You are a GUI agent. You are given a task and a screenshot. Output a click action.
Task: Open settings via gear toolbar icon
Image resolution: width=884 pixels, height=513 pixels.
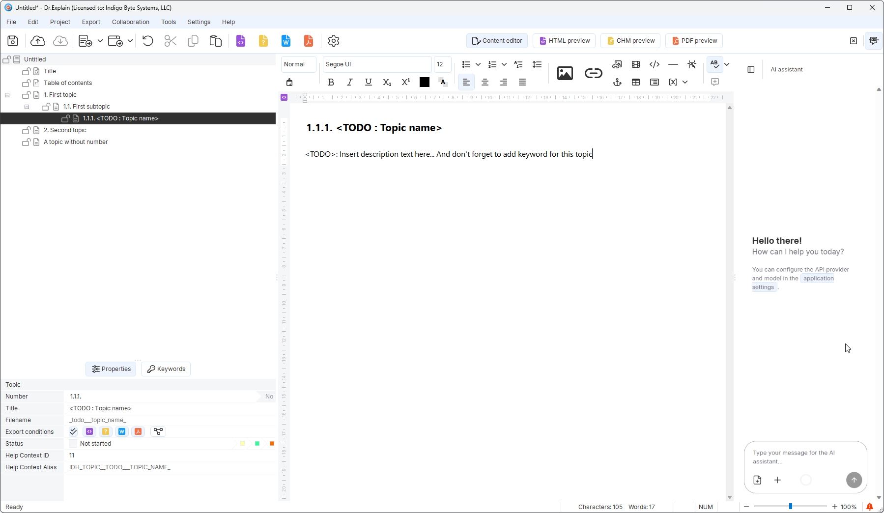pyautogui.click(x=334, y=41)
